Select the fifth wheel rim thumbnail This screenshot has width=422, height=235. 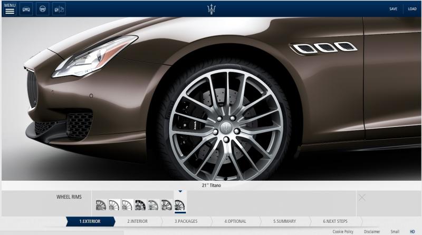click(x=154, y=205)
